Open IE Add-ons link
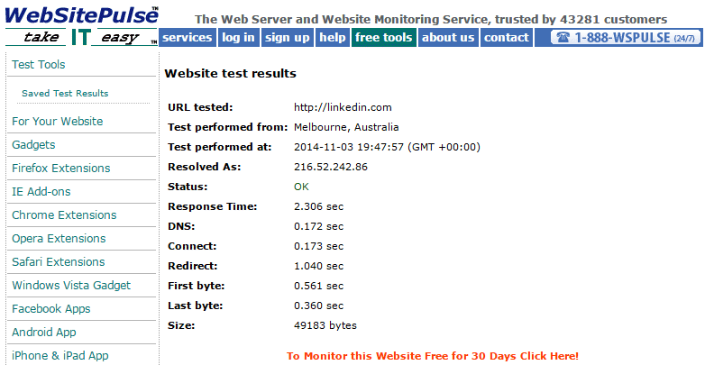 [41, 191]
